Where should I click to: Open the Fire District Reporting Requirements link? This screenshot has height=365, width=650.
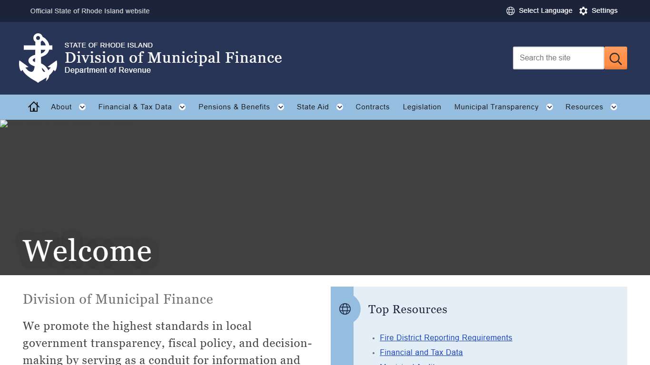[x=445, y=337]
